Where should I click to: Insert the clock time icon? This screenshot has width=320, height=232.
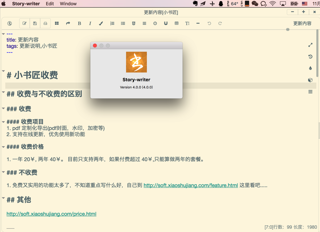pyautogui.click(x=155, y=23)
